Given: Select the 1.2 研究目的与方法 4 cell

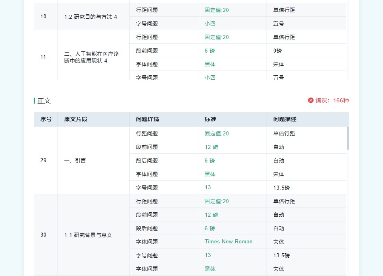Looking at the screenshot, I should pyautogui.click(x=91, y=17).
